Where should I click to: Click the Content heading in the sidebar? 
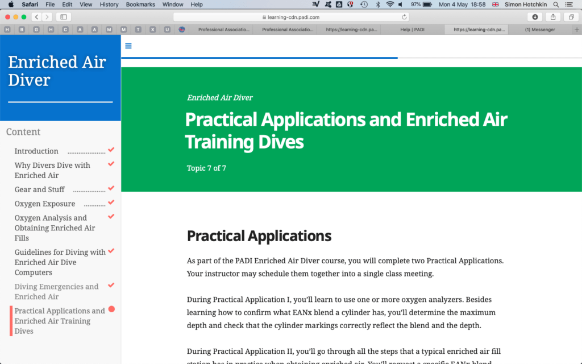pyautogui.click(x=23, y=132)
